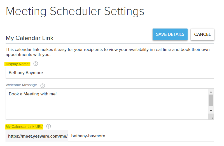The width and height of the screenshot is (224, 146).
Task: Click the My Calendar Link URL help icon
Action: point(48,126)
